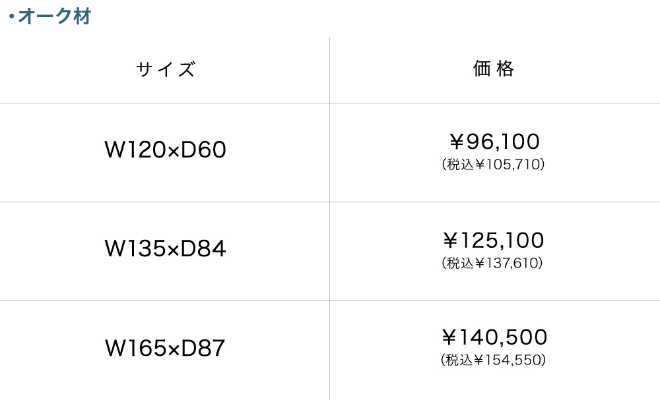Click the ¥125,100 price
The image size is (660, 400).
[x=494, y=240]
